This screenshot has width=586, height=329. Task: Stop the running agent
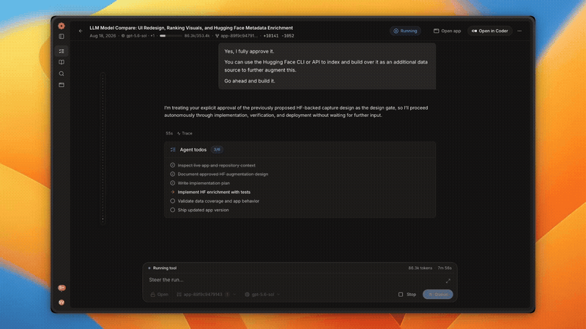[x=407, y=295]
